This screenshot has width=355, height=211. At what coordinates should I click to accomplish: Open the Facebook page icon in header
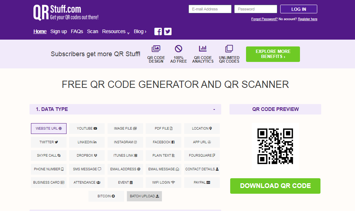[x=158, y=31]
